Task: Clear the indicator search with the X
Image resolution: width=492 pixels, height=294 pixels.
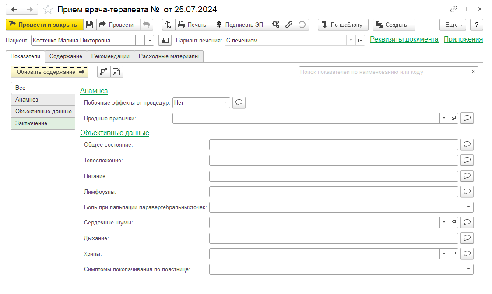Action: pos(473,72)
